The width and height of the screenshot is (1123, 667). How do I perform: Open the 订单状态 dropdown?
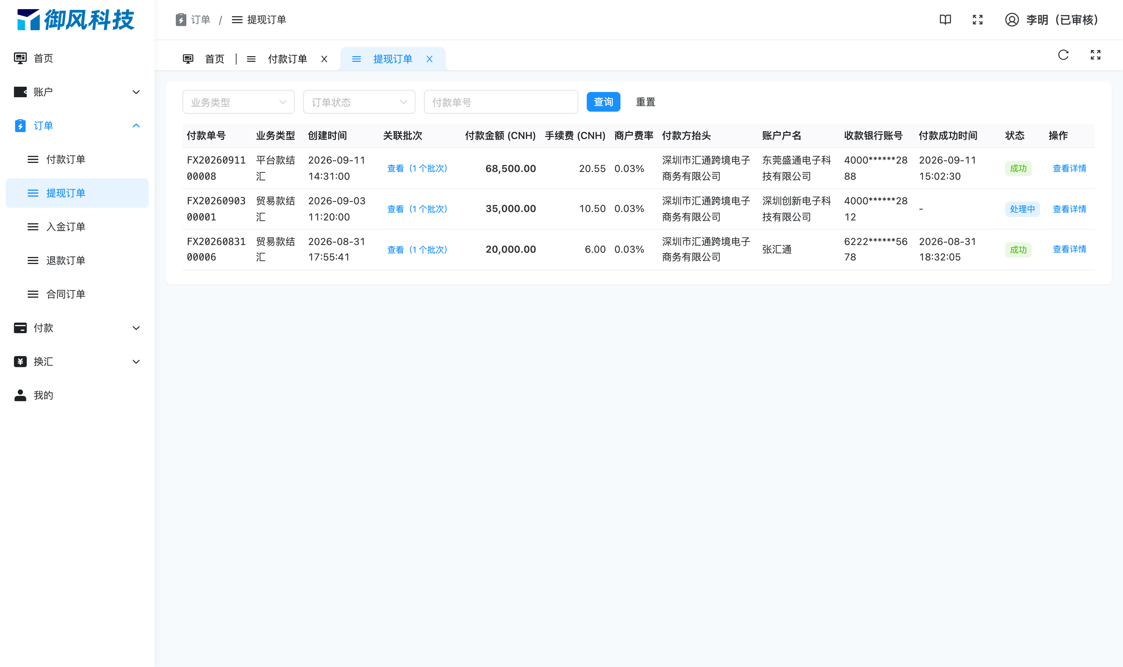pos(359,102)
